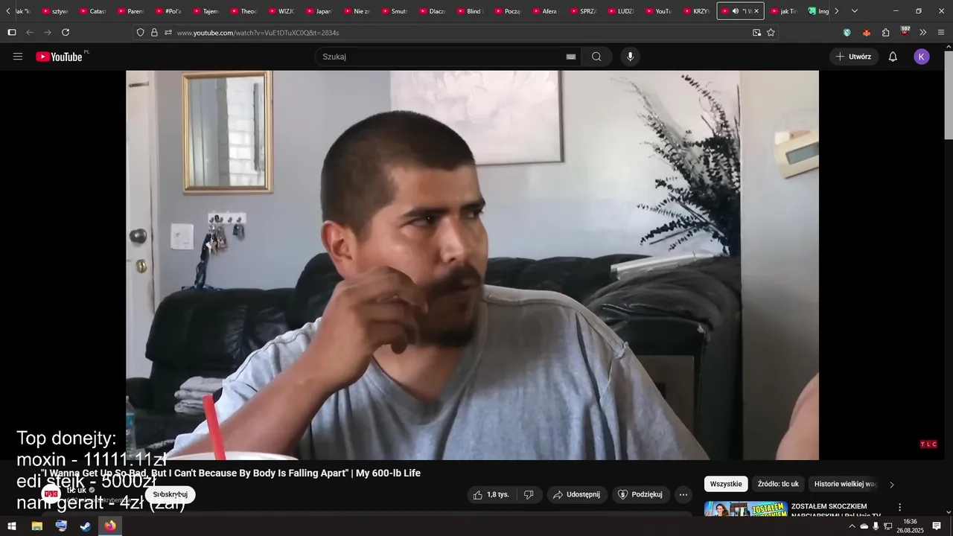
Task: Open the tlc uk channel avatar
Action: coord(51,494)
